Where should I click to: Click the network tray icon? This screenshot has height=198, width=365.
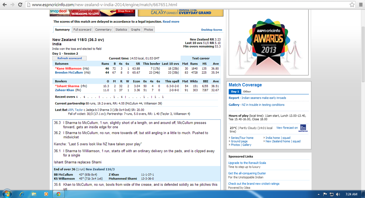click(x=331, y=194)
